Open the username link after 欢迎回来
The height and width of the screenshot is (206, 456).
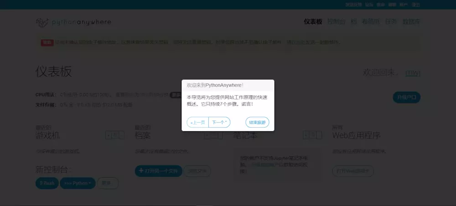[413, 72]
